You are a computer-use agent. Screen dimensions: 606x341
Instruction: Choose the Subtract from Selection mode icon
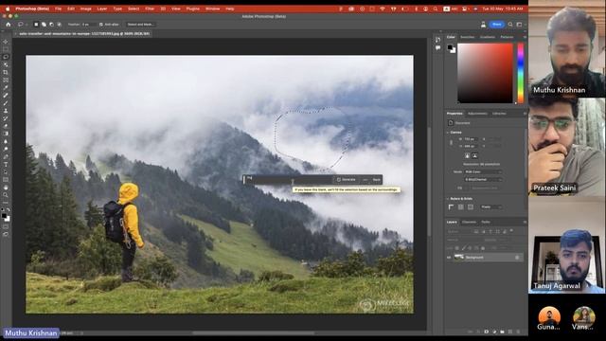(51, 25)
